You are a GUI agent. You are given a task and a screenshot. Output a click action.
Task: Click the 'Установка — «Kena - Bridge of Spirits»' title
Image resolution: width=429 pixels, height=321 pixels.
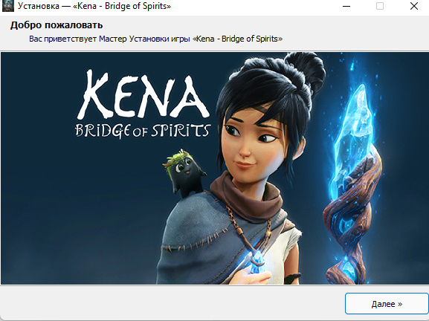(94, 6)
